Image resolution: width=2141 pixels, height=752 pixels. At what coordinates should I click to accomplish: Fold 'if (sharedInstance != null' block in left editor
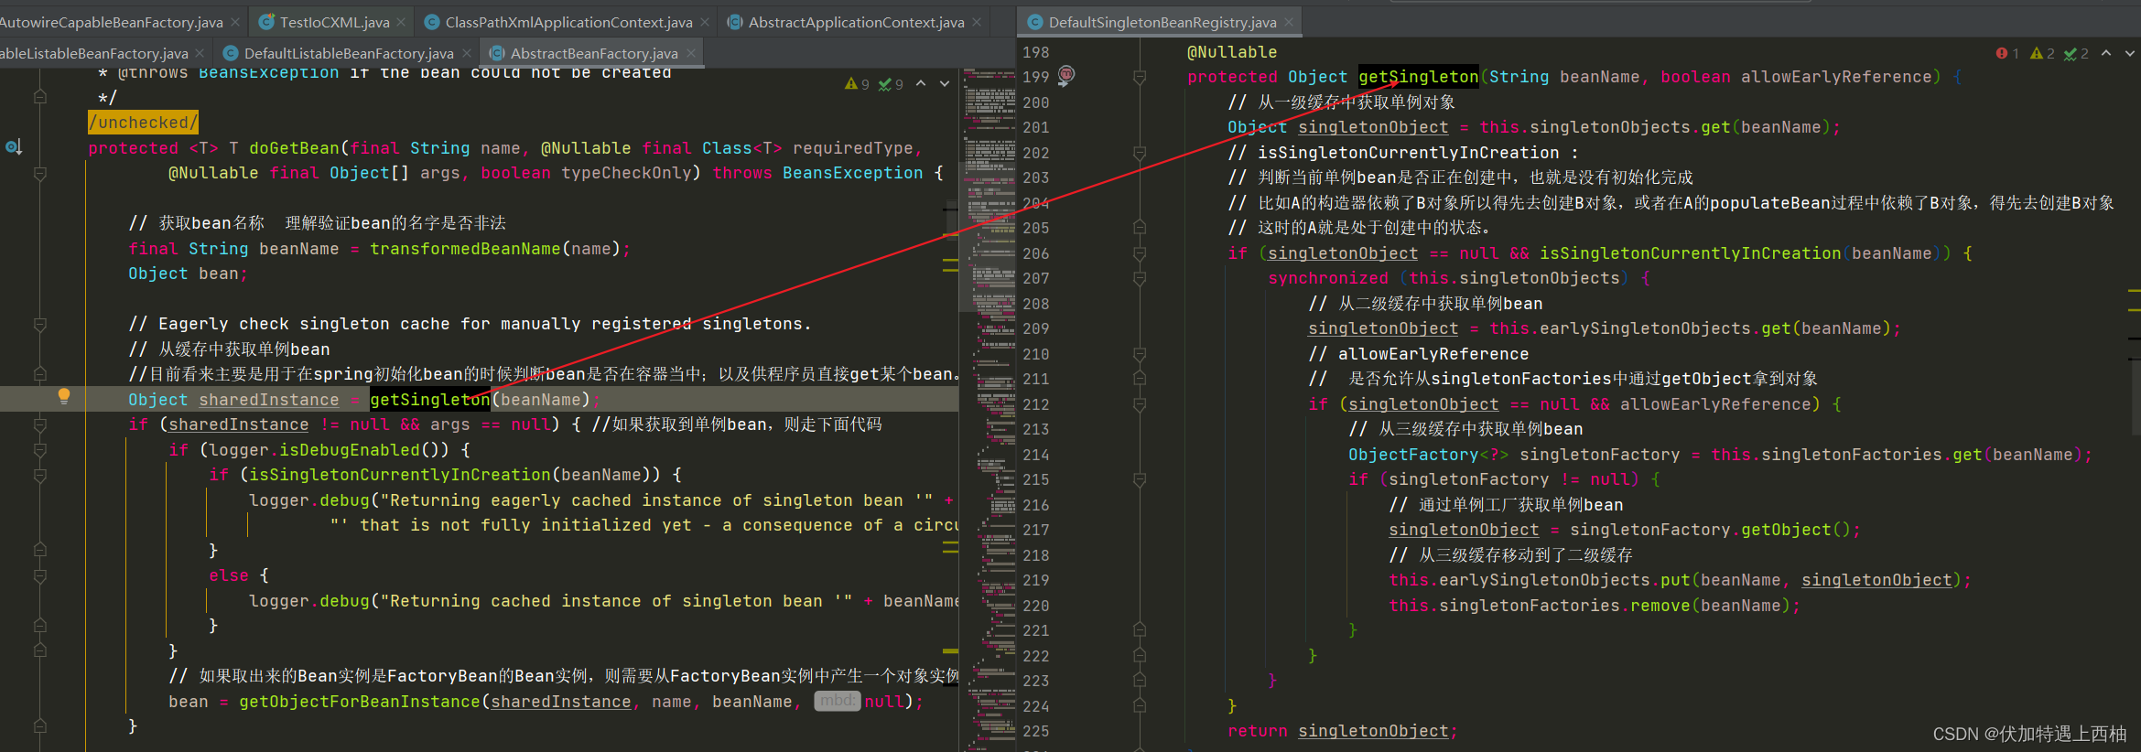point(40,424)
